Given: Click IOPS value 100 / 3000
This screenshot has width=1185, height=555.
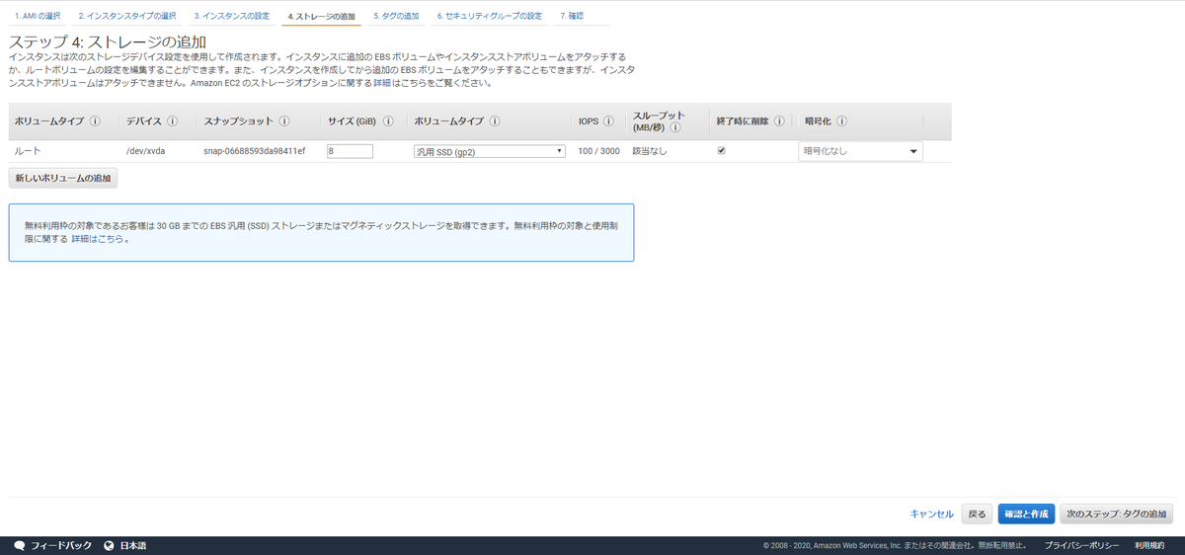Looking at the screenshot, I should 599,151.
